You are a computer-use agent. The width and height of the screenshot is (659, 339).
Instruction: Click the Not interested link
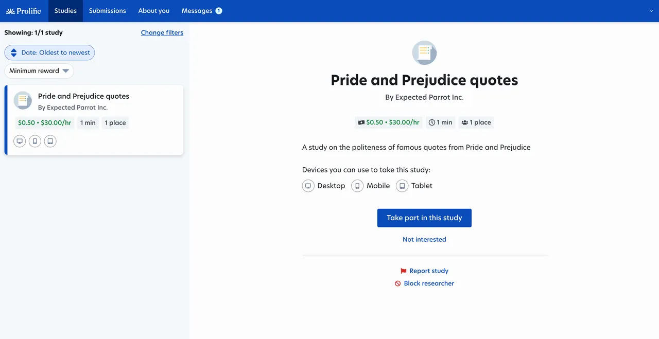pos(424,239)
